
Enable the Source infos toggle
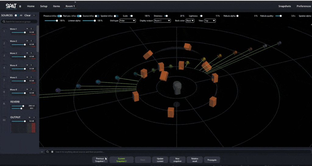[97, 16]
